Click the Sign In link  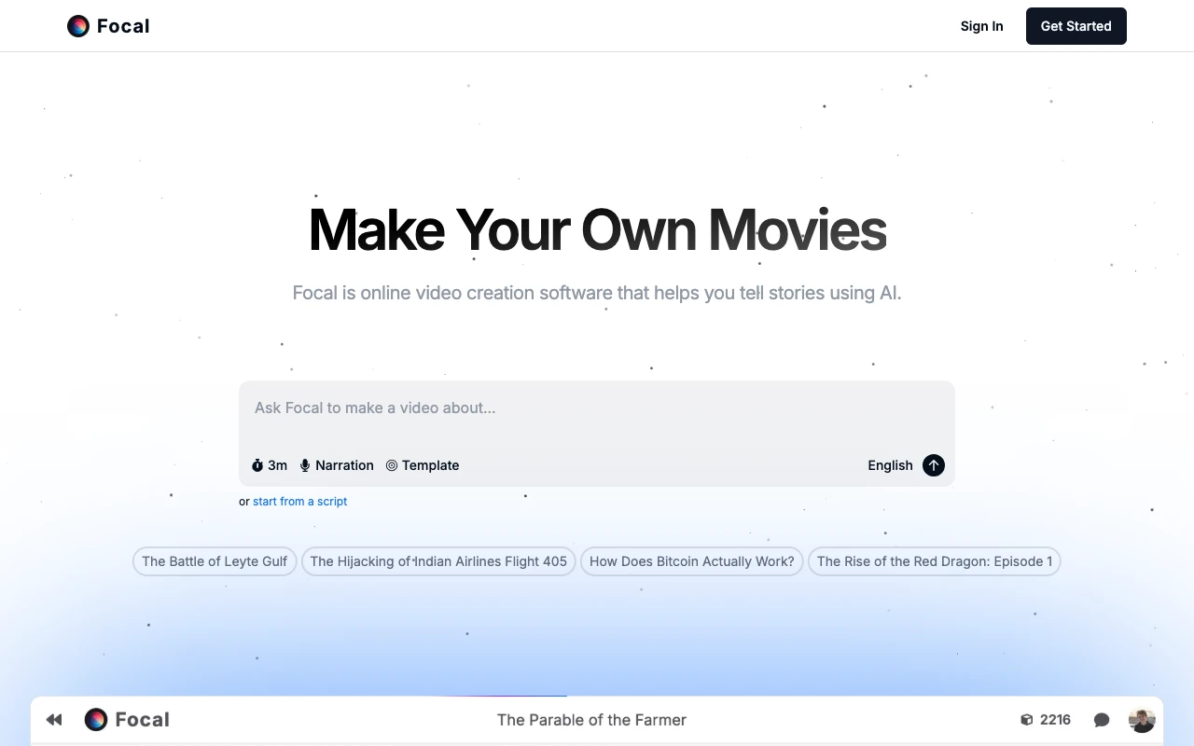981,26
